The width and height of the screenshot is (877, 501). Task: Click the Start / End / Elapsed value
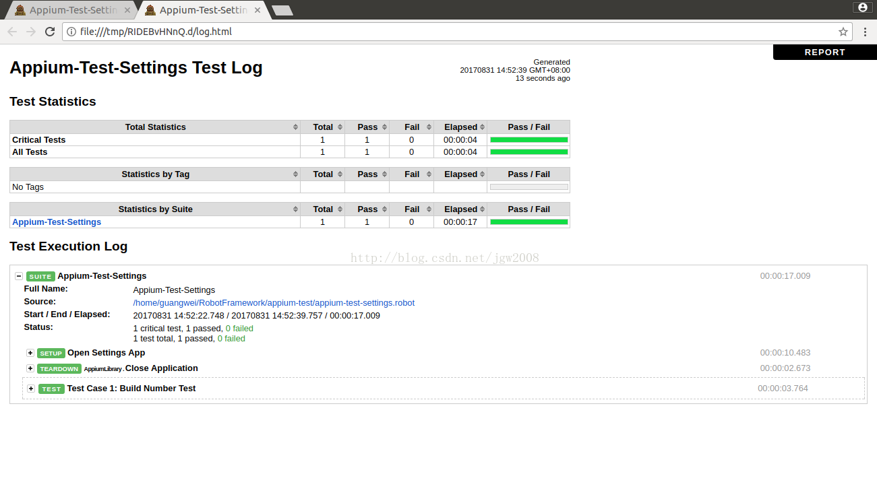pos(256,316)
